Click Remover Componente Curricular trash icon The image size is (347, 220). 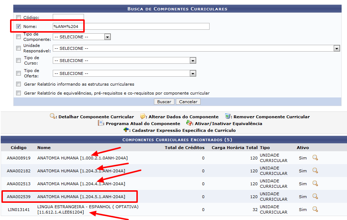(228, 116)
